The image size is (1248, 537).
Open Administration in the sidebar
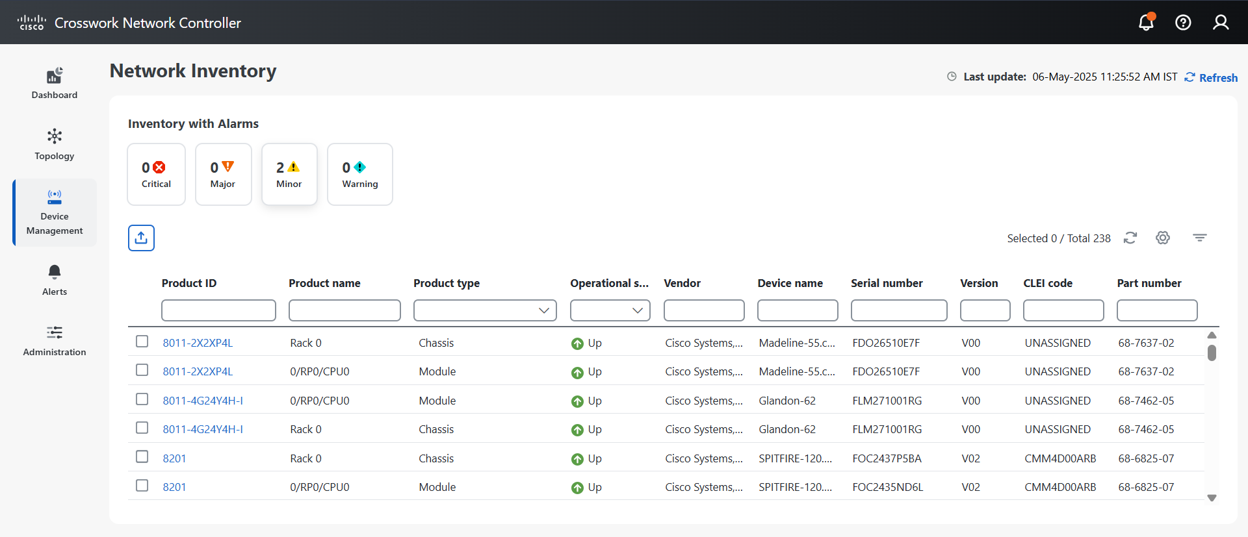(x=55, y=341)
